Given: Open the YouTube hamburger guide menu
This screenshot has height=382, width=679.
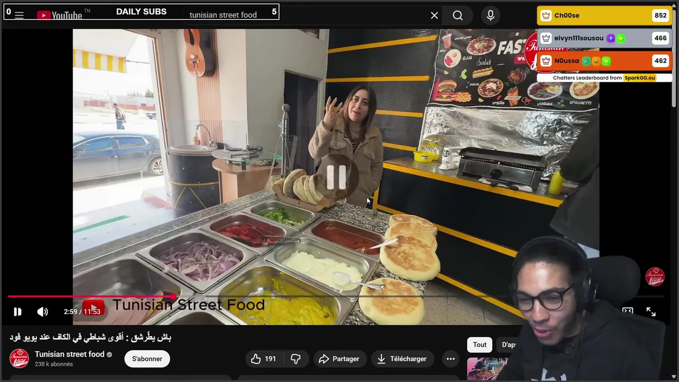Looking at the screenshot, I should point(19,15).
